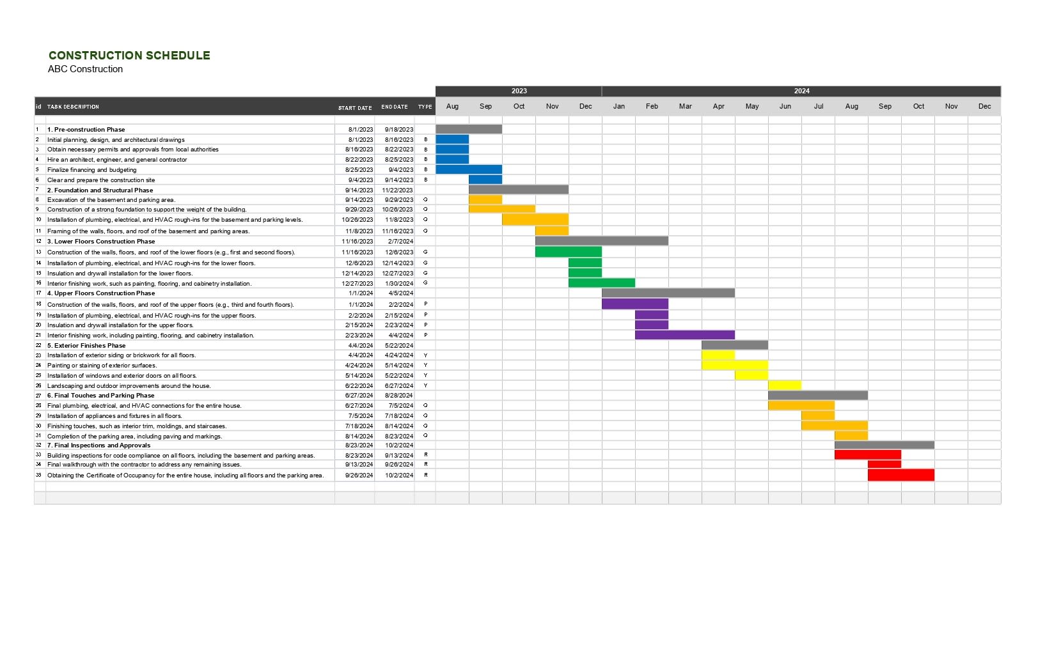Select the TYPE cell marked B for row 2
This screenshot has width=1038, height=650.
click(425, 139)
